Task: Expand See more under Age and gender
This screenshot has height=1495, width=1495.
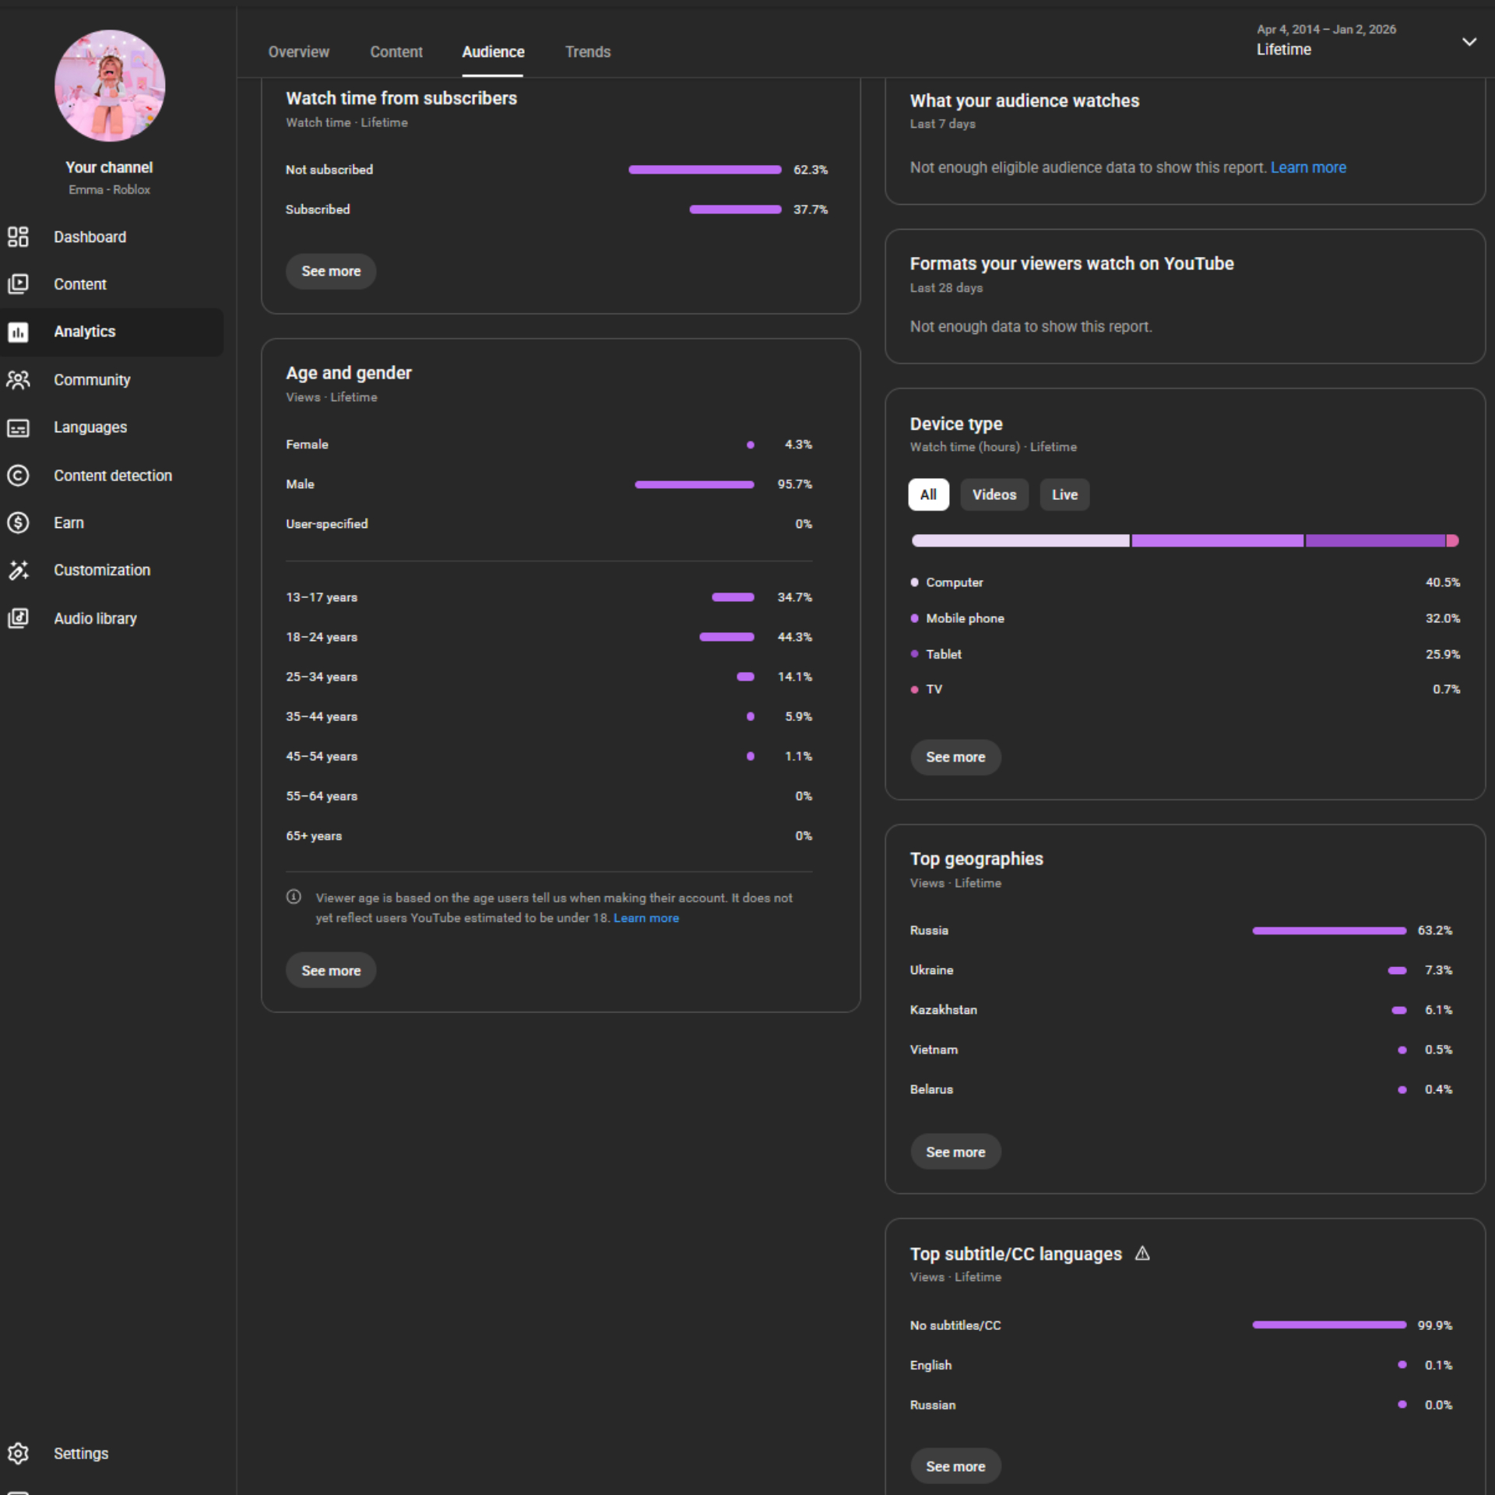Action: pos(331,970)
